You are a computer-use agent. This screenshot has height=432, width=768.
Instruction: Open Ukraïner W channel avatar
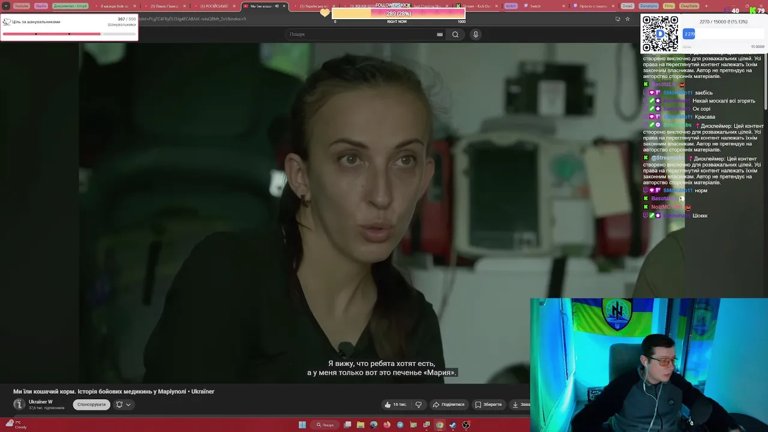pos(19,404)
